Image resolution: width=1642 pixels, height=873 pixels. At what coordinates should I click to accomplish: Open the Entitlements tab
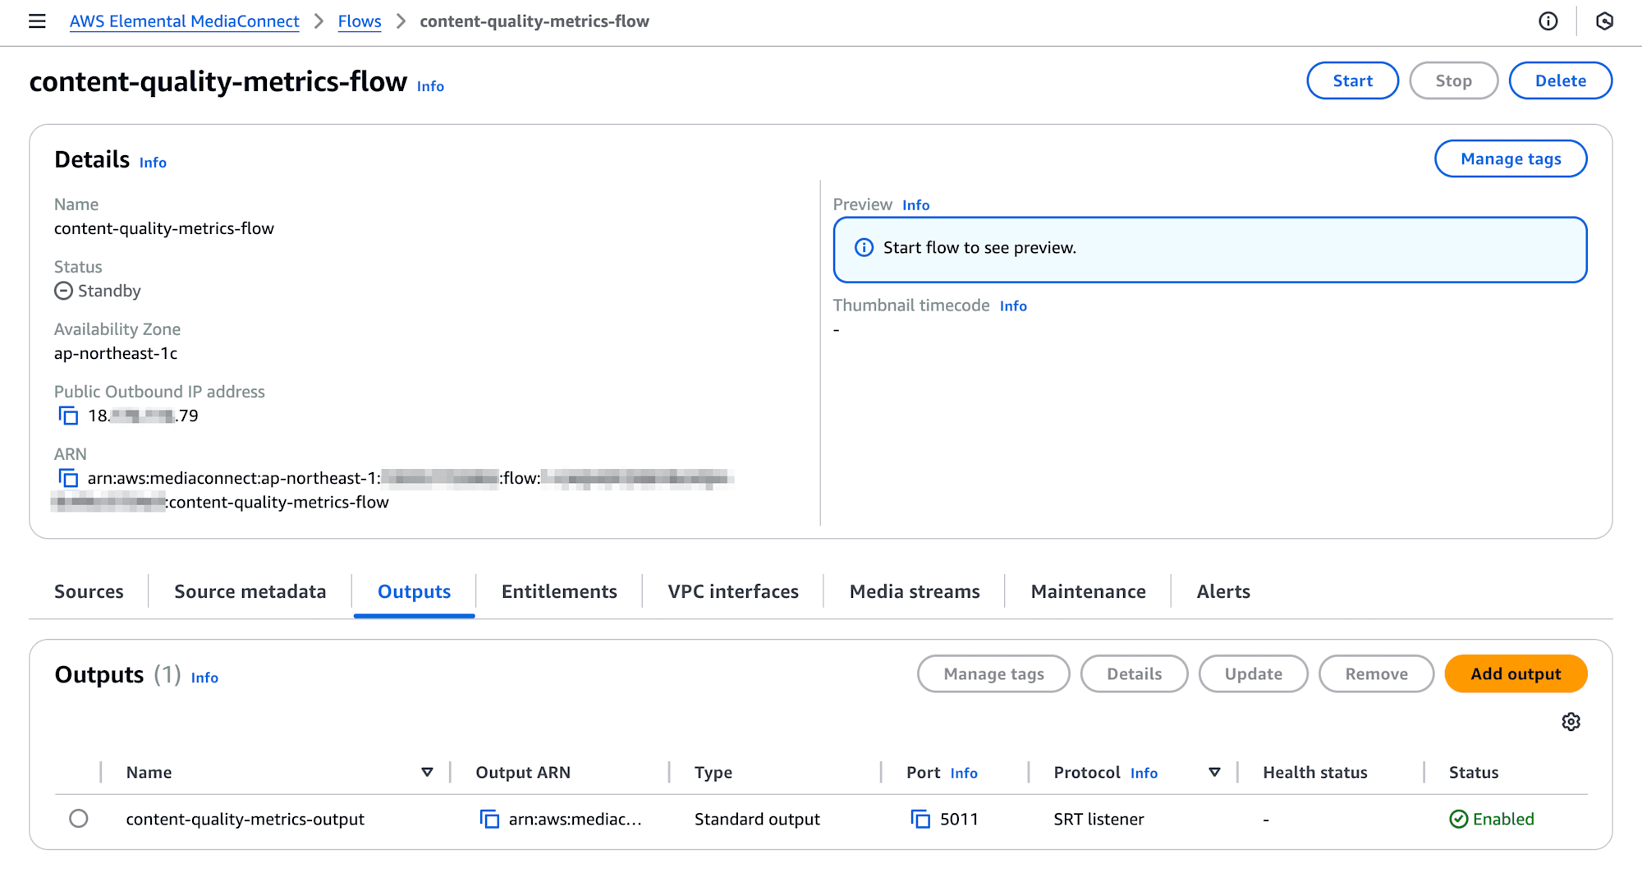(x=559, y=591)
